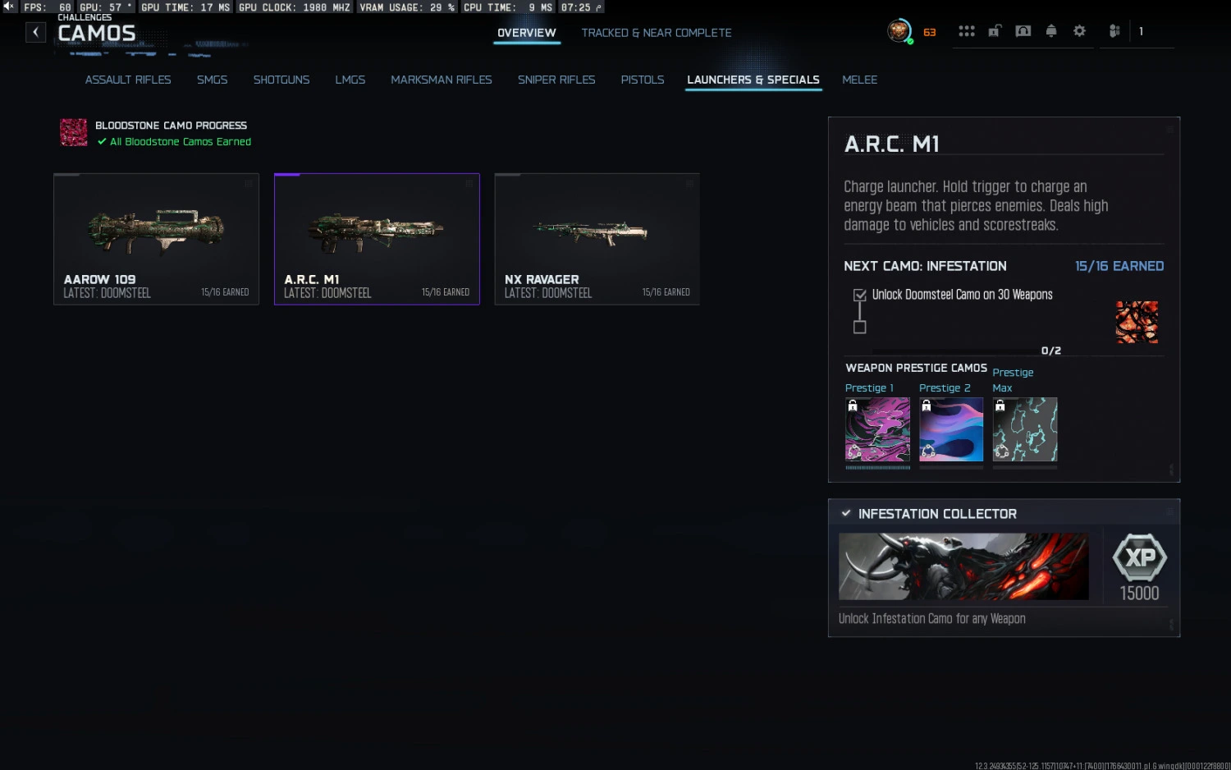Open settings via the gear icon
The width and height of the screenshot is (1231, 770).
[x=1079, y=31]
